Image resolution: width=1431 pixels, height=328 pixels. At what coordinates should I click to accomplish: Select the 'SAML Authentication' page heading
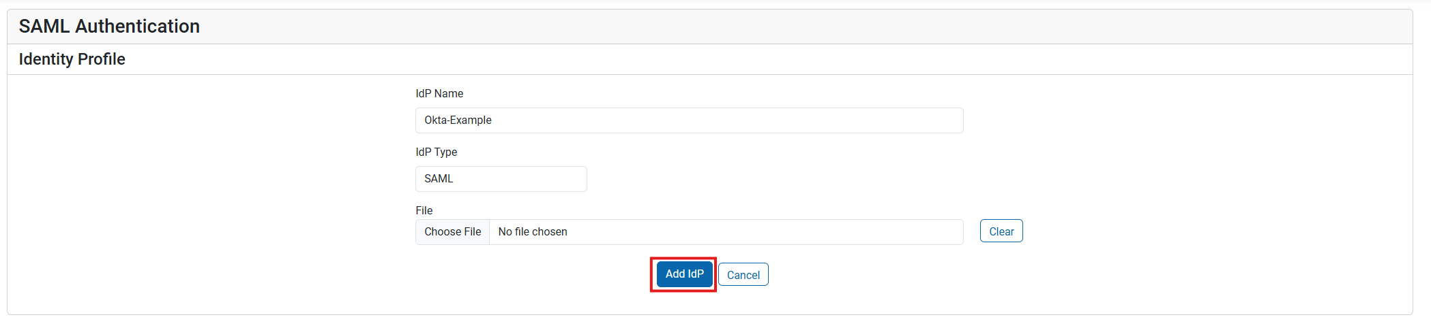109,27
